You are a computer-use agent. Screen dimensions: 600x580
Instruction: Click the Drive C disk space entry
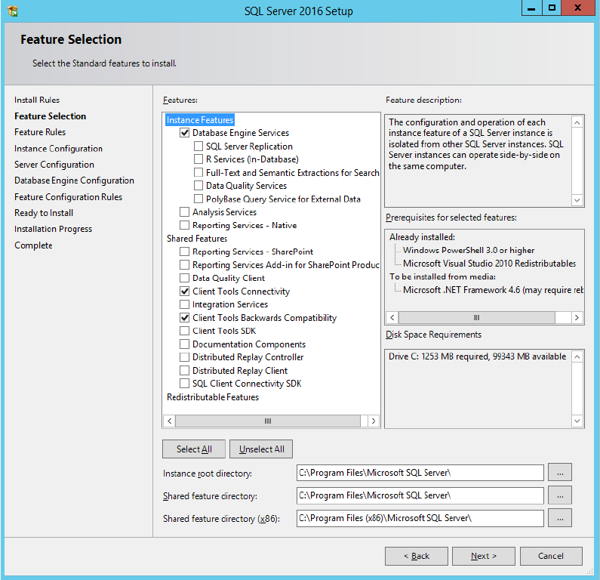(x=477, y=356)
